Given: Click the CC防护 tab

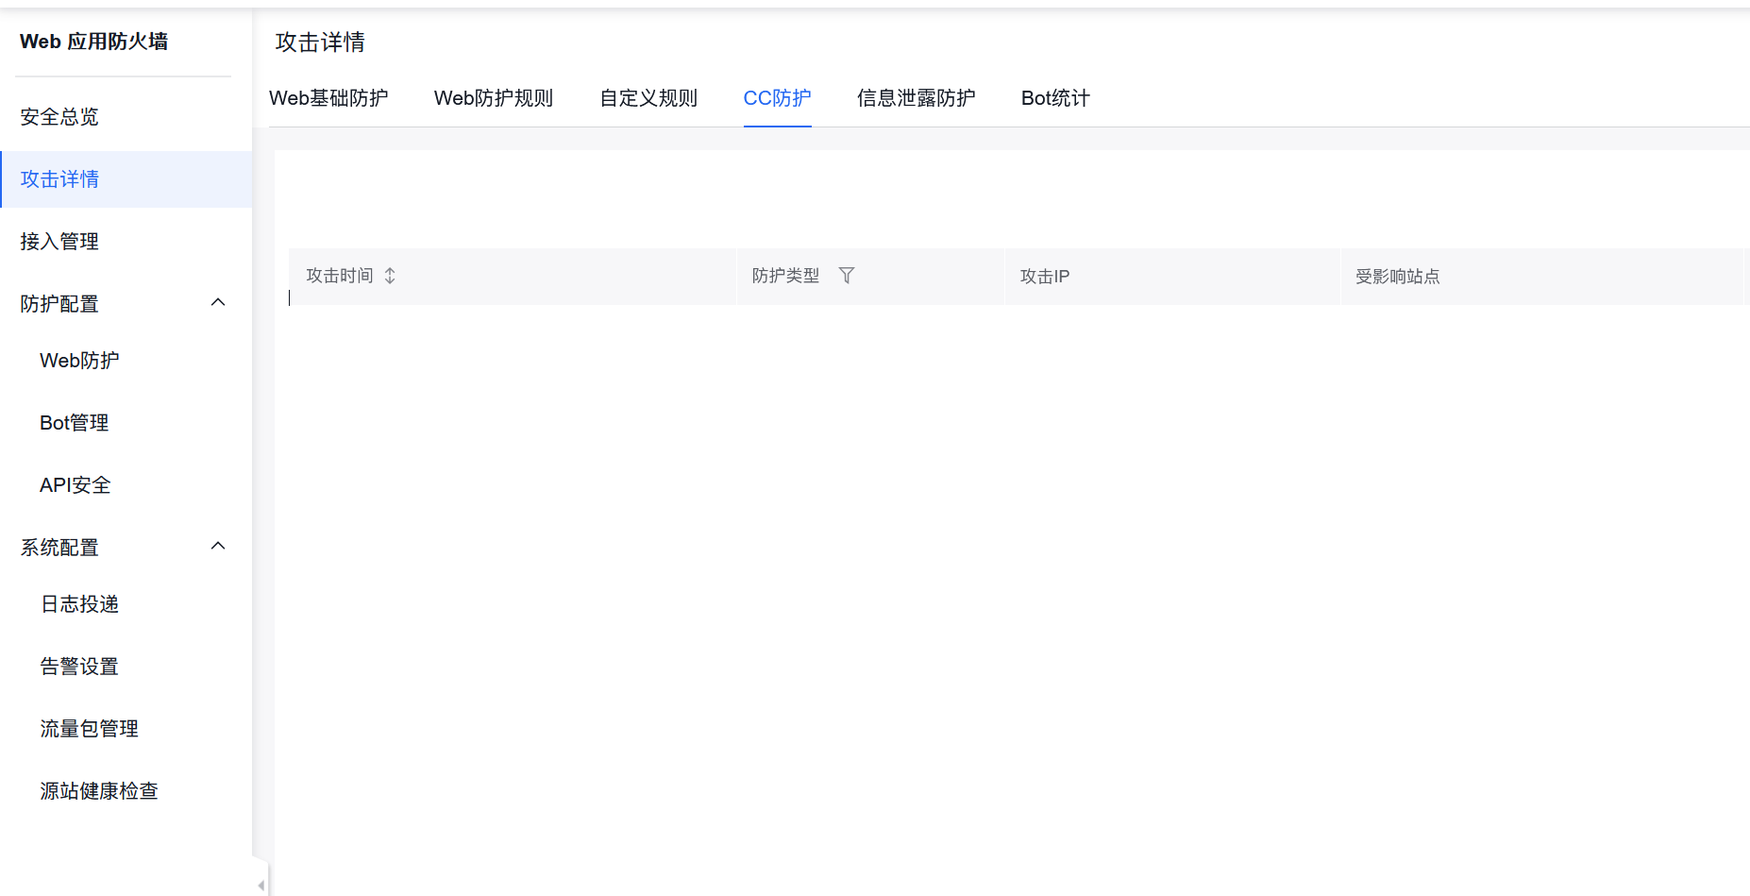Looking at the screenshot, I should click(777, 98).
